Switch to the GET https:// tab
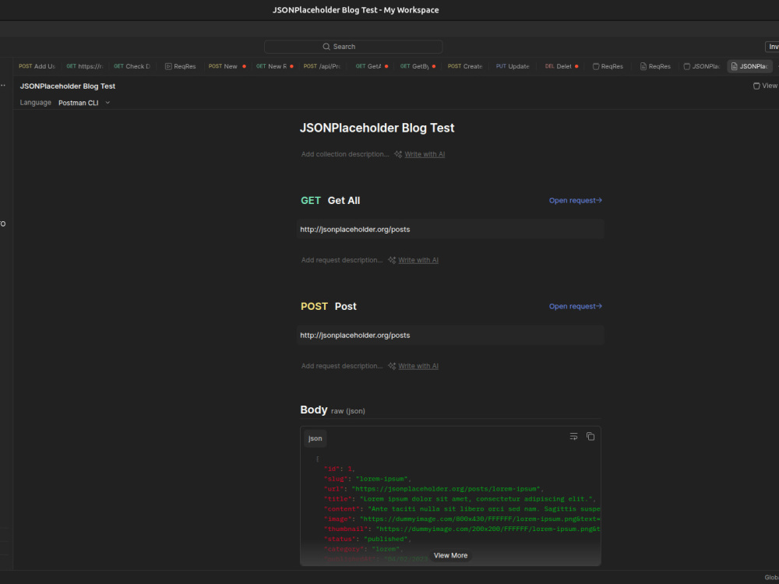This screenshot has width=779, height=584. point(84,66)
